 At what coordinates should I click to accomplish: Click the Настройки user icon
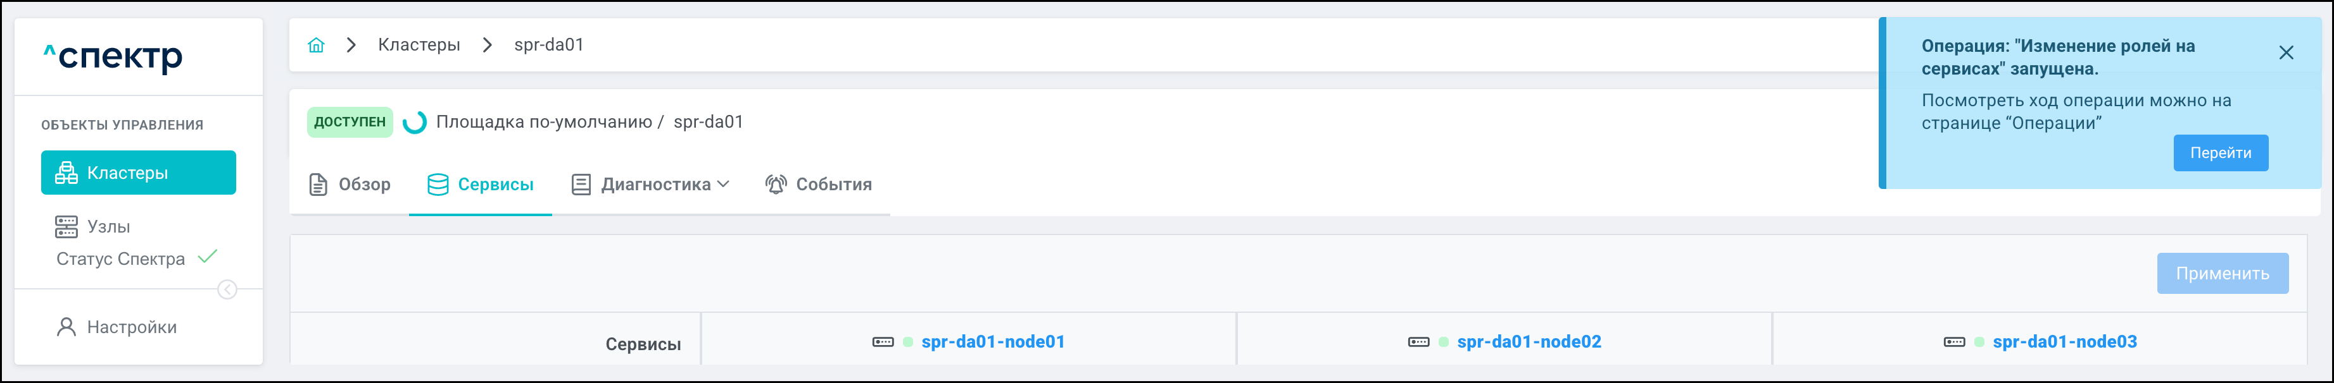66,327
